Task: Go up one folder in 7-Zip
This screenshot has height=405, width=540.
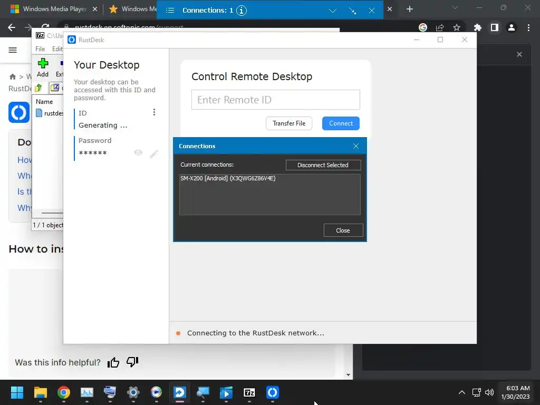Action: (x=38, y=88)
